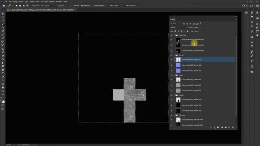Image resolution: width=260 pixels, height=146 pixels.
Task: Open the Layer menu
Action: tap(21, 2)
